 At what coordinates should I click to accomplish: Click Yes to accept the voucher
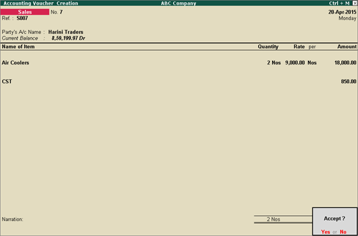(325, 232)
